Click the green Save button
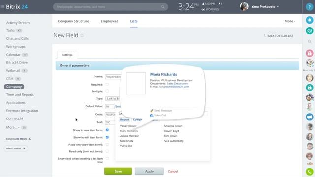Viewport: 315px width, 177px height. pyautogui.click(x=118, y=171)
